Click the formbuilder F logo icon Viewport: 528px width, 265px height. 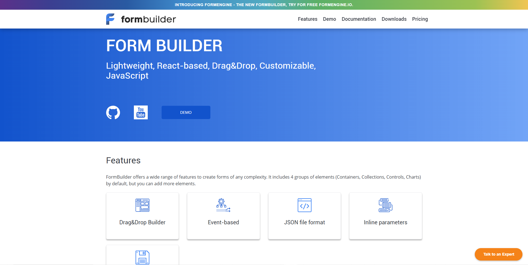point(110,19)
